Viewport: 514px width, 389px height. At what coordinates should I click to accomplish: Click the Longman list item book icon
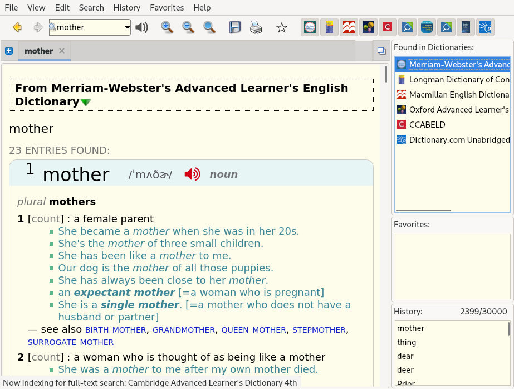(402, 79)
